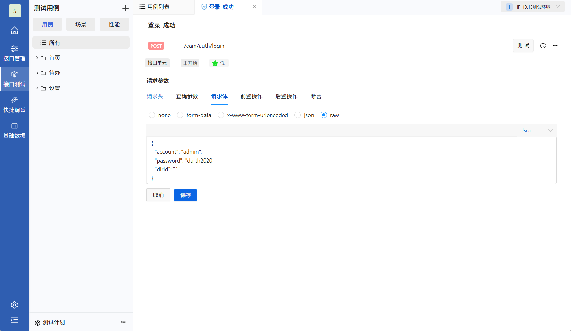Switch to the 用例列表 tab
Image resolution: width=571 pixels, height=331 pixels.
(158, 6)
